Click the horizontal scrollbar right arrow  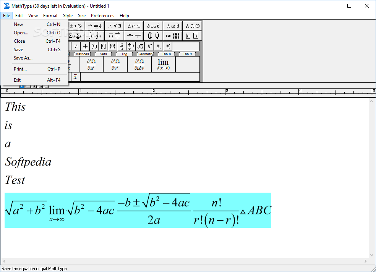coord(365,261)
